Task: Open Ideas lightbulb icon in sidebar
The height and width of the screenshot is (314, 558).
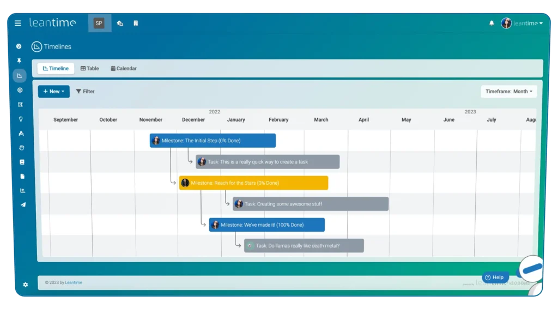Action: (x=21, y=119)
